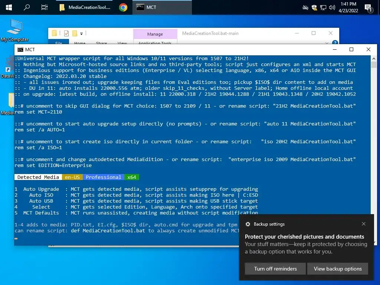Switch to MediaCreationTool folder taskbar button
The height and width of the screenshot is (285, 380).
[x=85, y=7]
